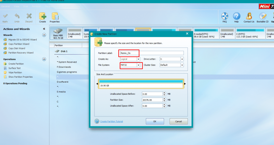Collapse the Actions and Wizards panel

pos(44,29)
